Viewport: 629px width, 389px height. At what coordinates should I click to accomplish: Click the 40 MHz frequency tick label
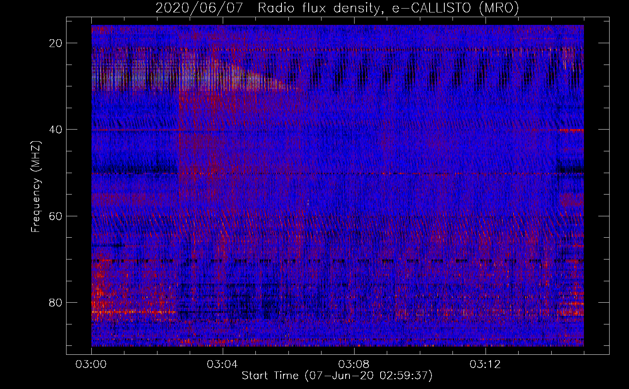(x=56, y=130)
